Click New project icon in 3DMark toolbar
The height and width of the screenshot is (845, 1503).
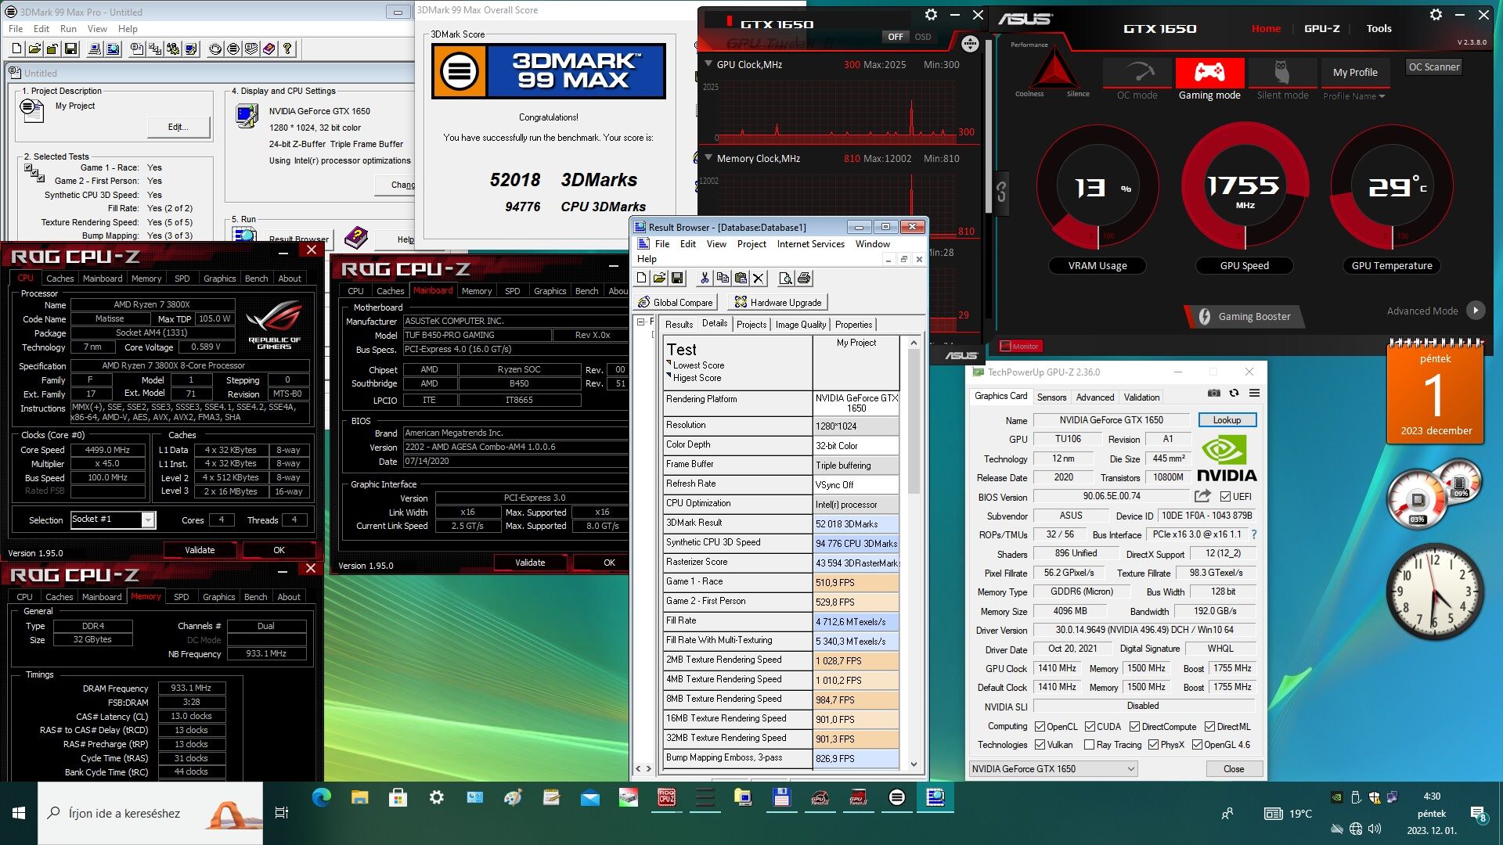(x=16, y=49)
